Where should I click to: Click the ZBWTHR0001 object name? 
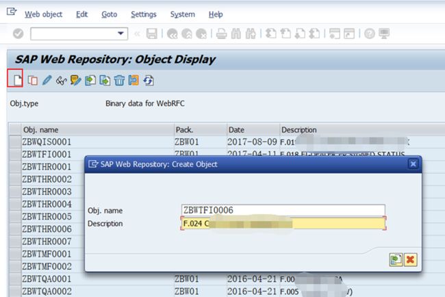tap(47, 167)
